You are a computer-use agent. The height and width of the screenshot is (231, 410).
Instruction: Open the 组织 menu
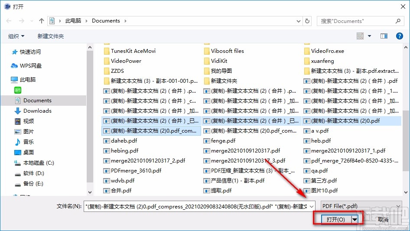16,36
